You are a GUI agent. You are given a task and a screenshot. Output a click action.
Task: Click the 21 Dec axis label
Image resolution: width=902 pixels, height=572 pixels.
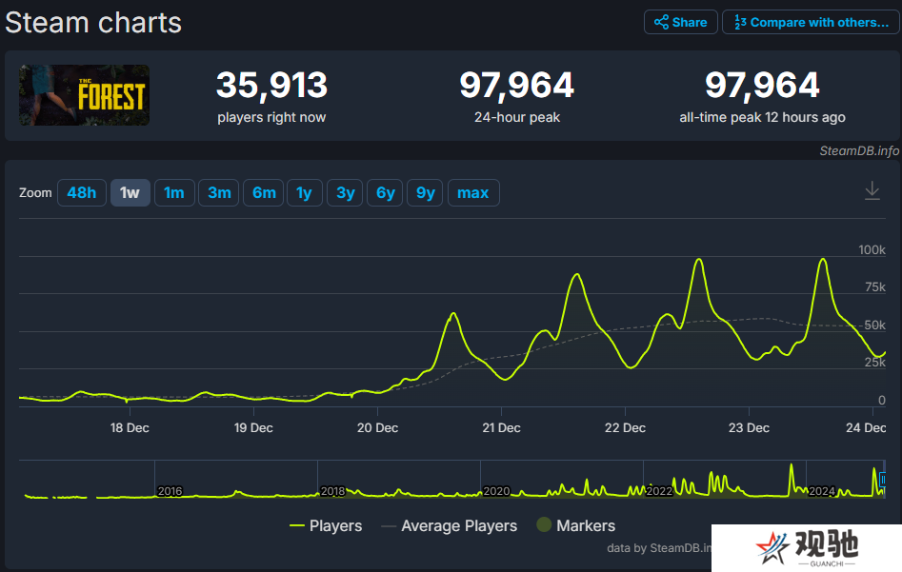(501, 427)
